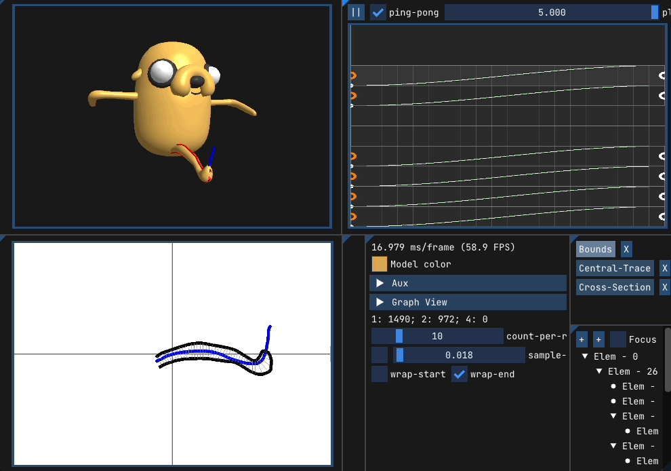
Task: Click the orange handle on the topmost graph curve
Action: point(353,75)
